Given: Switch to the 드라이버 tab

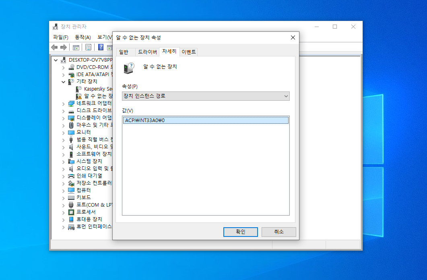Looking at the screenshot, I should coord(147,52).
